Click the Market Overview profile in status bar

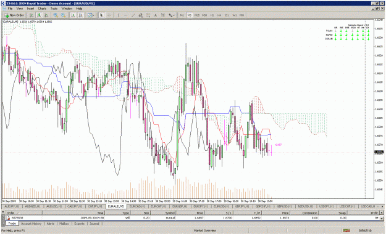205,230
